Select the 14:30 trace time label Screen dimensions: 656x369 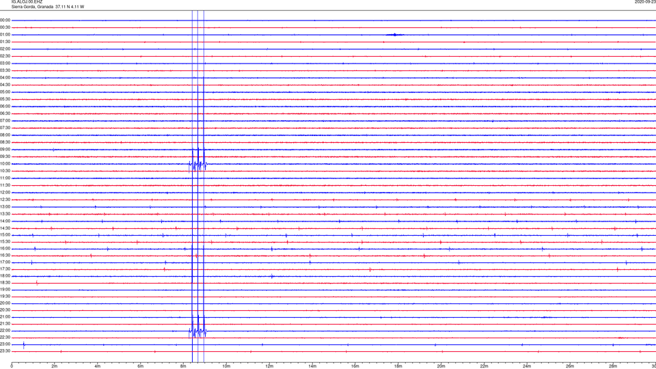click(5, 228)
